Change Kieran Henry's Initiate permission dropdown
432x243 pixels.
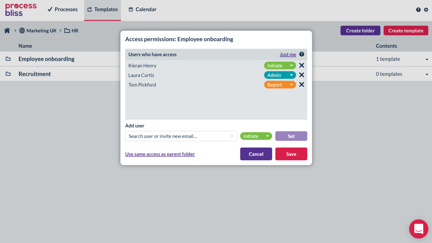[280, 66]
